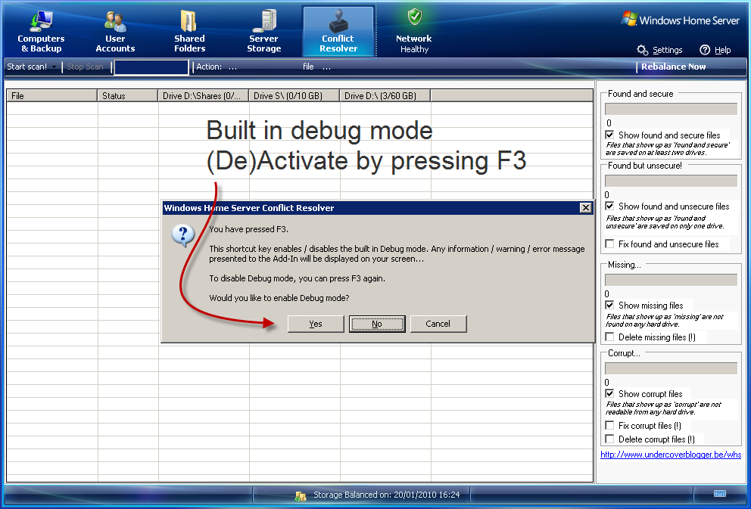Click the Rebalance Now button
Screen dimensions: 751x509
click(674, 67)
